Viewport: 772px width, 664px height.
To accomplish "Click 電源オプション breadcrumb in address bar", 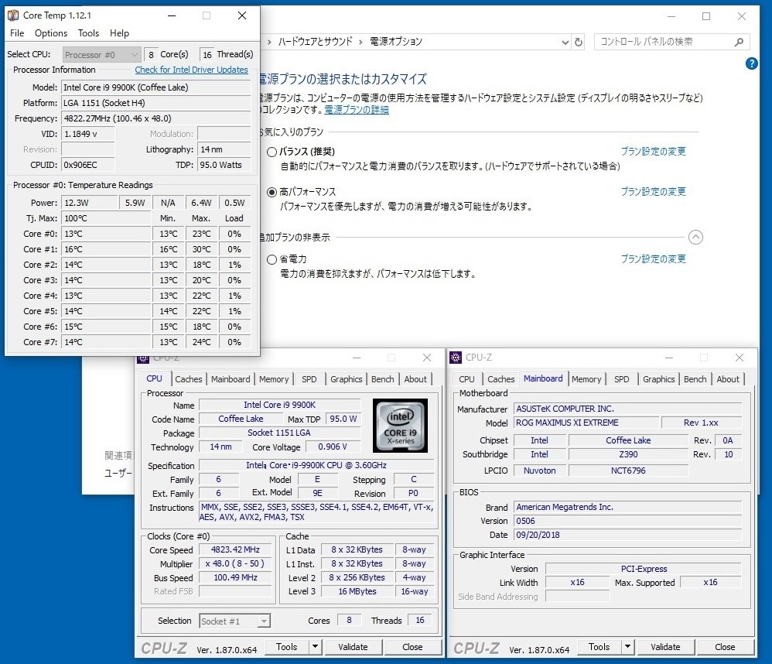I will (396, 42).
